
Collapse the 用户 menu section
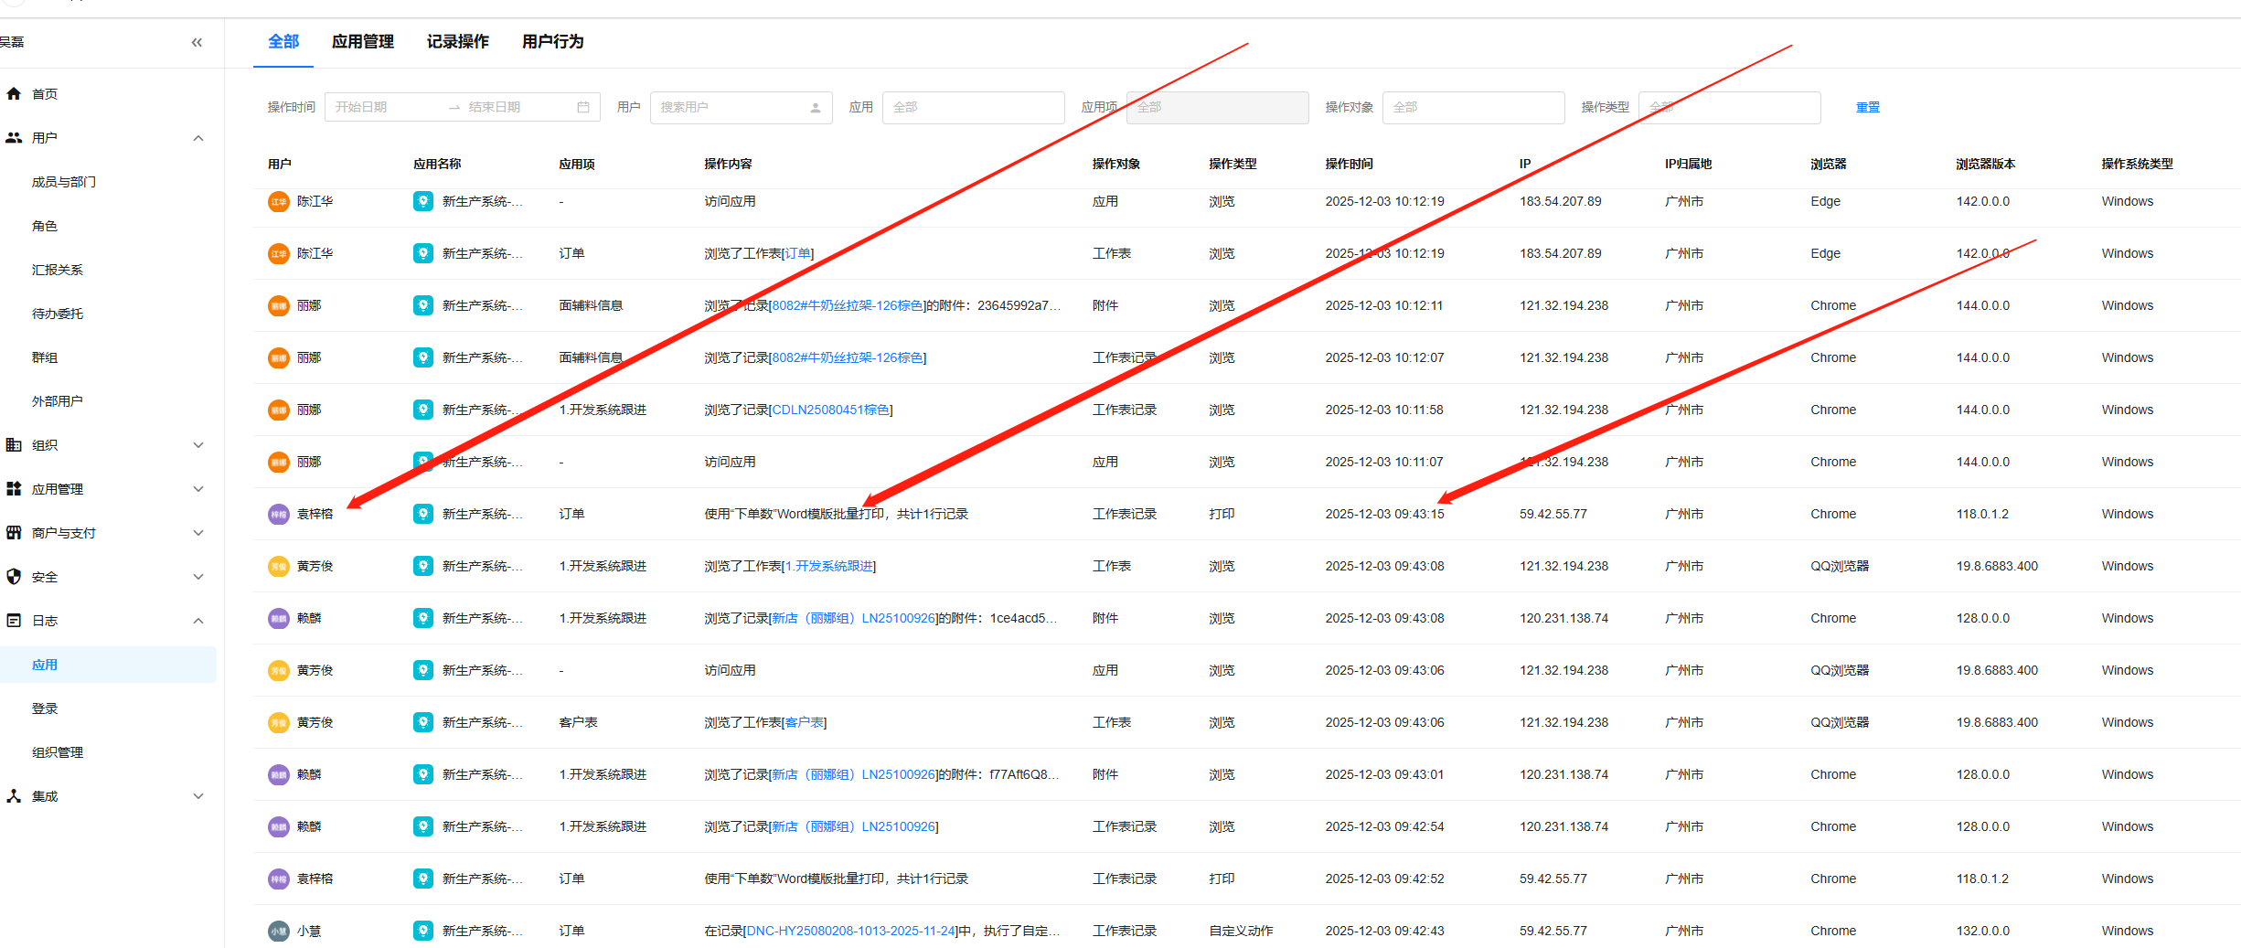coord(198,138)
